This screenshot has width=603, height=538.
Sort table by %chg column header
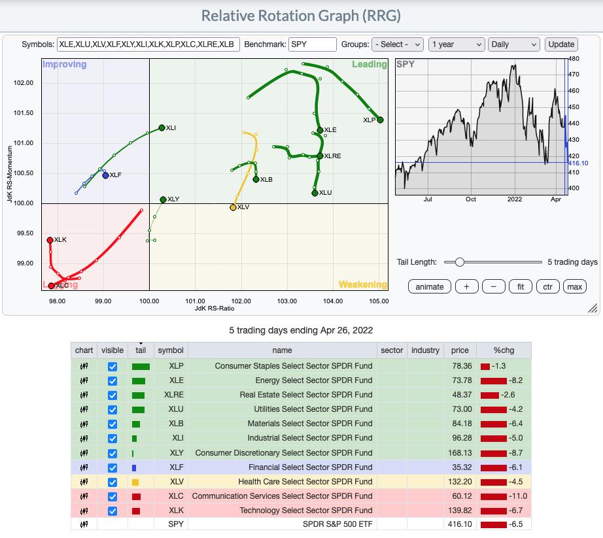(504, 350)
